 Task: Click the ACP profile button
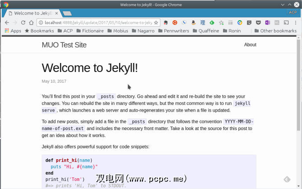pos(293,12)
